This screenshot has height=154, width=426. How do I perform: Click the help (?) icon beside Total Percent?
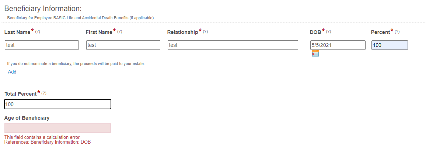[x=44, y=93]
